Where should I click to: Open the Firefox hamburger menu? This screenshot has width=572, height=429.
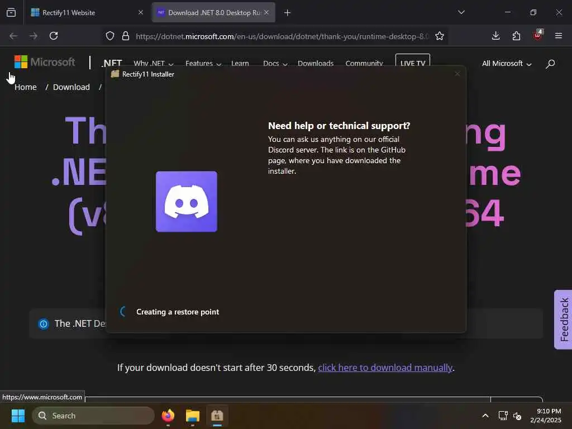[559, 36]
